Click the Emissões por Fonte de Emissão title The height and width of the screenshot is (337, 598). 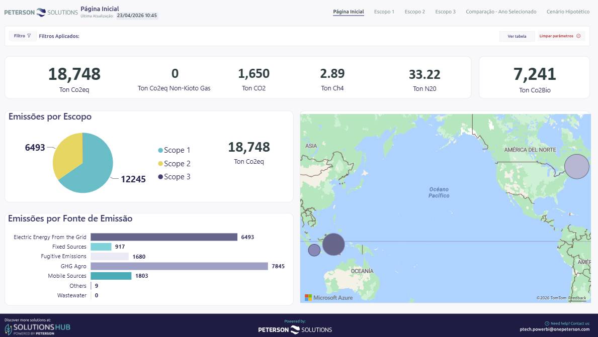point(70,218)
